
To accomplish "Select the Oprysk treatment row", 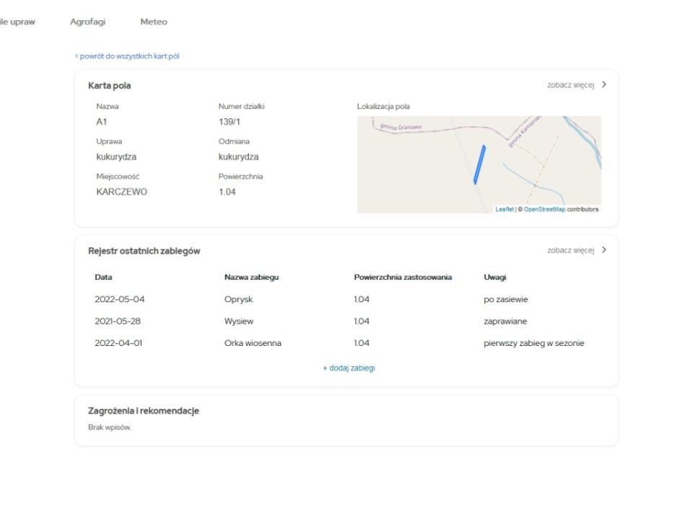I will point(237,299).
